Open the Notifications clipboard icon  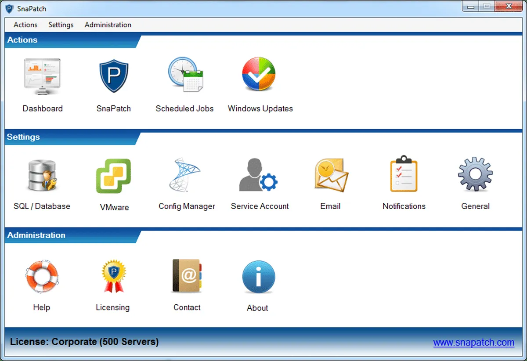(404, 173)
